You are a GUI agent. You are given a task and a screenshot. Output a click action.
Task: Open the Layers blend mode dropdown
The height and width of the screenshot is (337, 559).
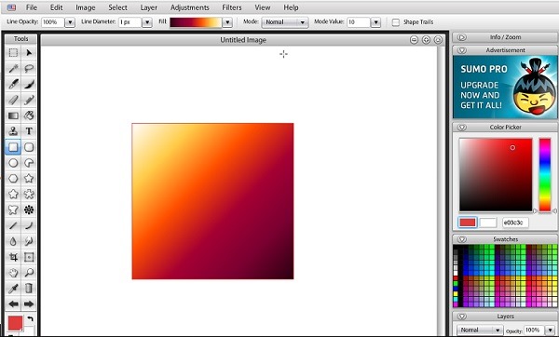(x=480, y=330)
